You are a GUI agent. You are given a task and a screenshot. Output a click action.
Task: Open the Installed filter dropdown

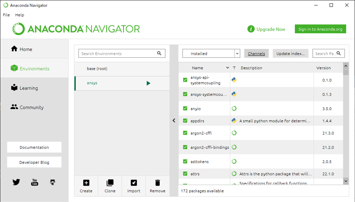[x=211, y=54]
